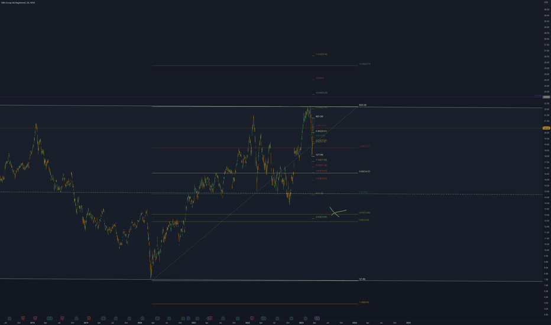Click the red earnings marker beside 2019 label

click(89, 318)
